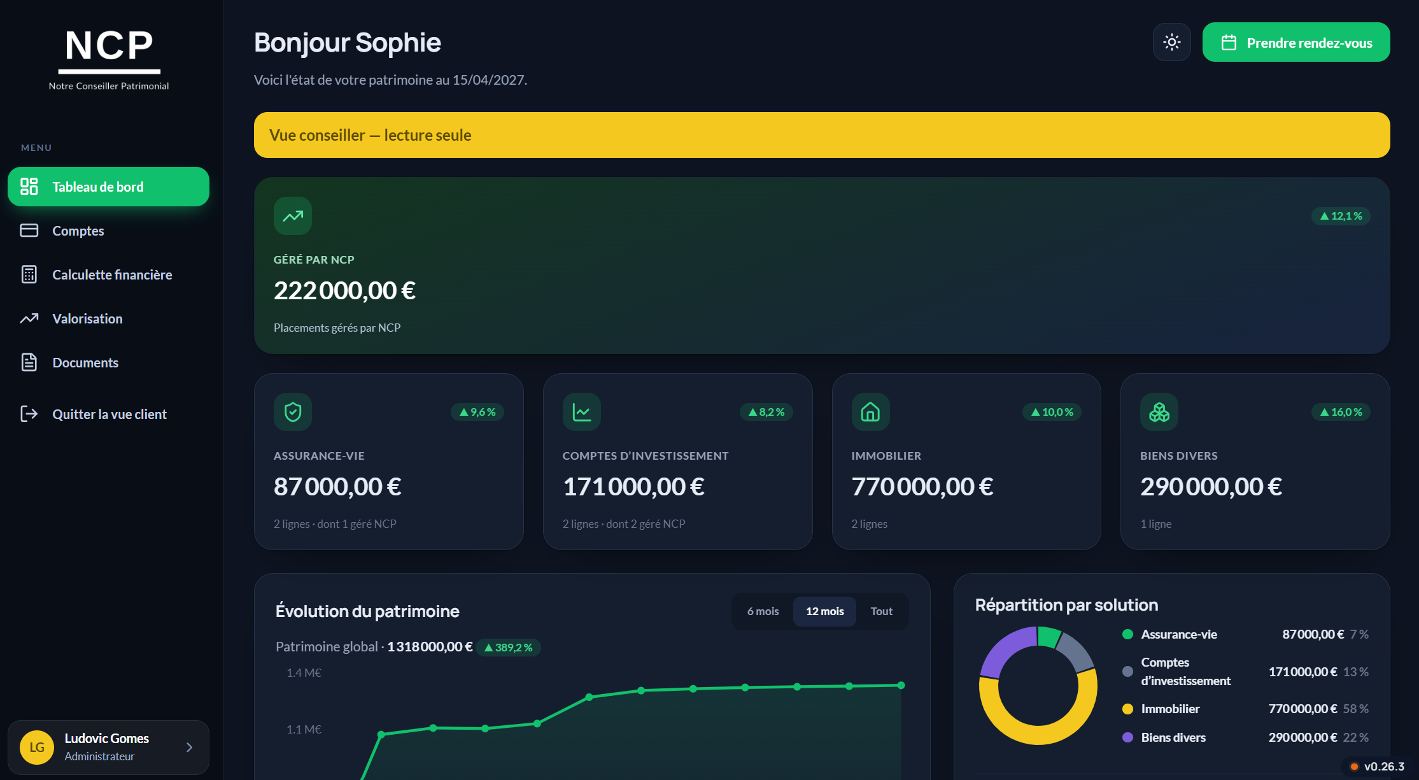Switch chart range to Tout

[882, 611]
